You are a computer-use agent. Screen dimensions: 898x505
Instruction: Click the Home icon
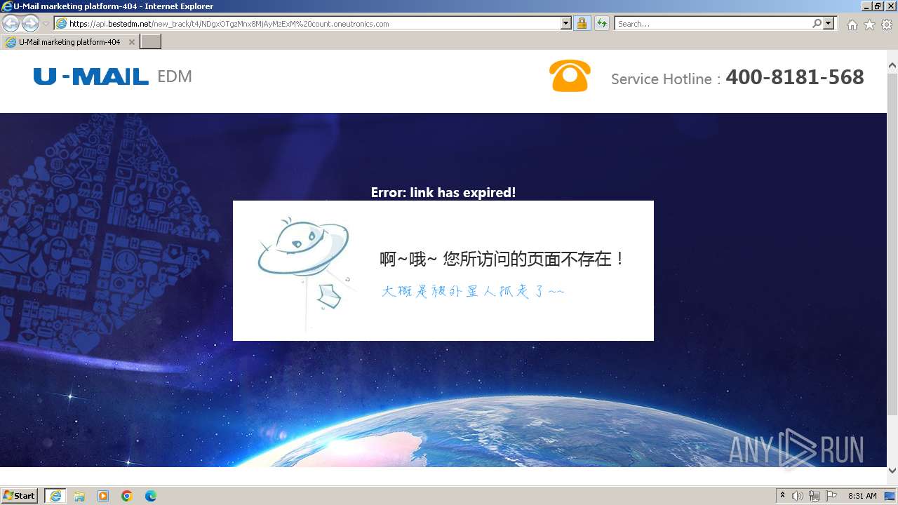point(852,25)
